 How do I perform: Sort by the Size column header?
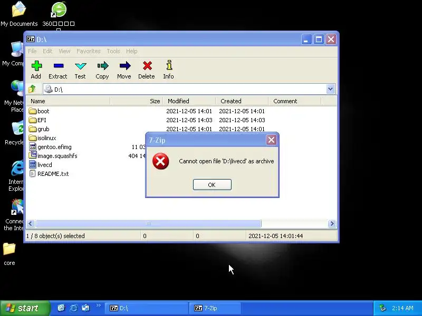[x=137, y=101]
